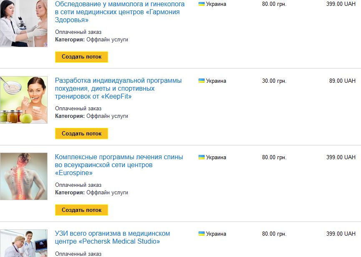Open the Eurospine back spine thumbnail

(x=24, y=176)
